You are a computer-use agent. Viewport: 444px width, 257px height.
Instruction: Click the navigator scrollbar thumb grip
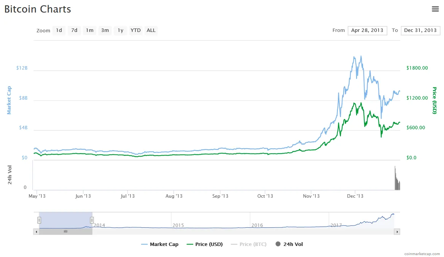tap(66, 232)
